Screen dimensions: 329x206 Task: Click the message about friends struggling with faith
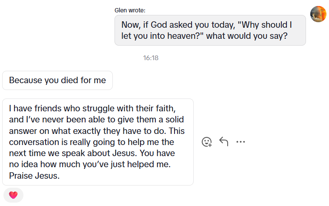coord(97,142)
